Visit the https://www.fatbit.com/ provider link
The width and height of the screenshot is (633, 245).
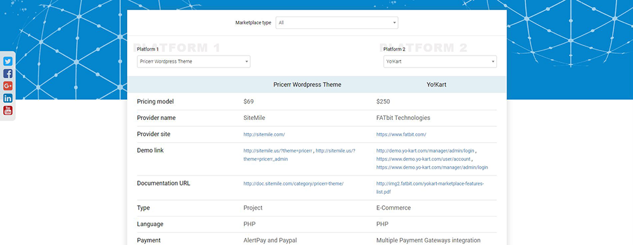pyautogui.click(x=401, y=134)
